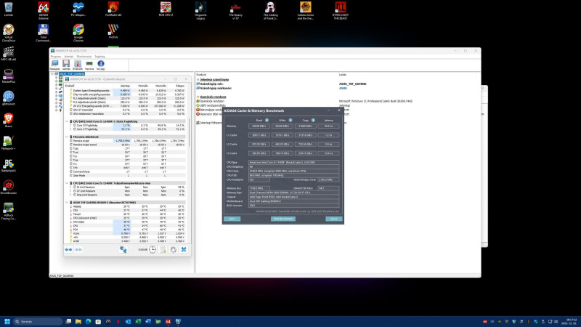This screenshot has height=327, width=581.
Task: Open DriverBooster desktop icon
Action: coord(9,187)
